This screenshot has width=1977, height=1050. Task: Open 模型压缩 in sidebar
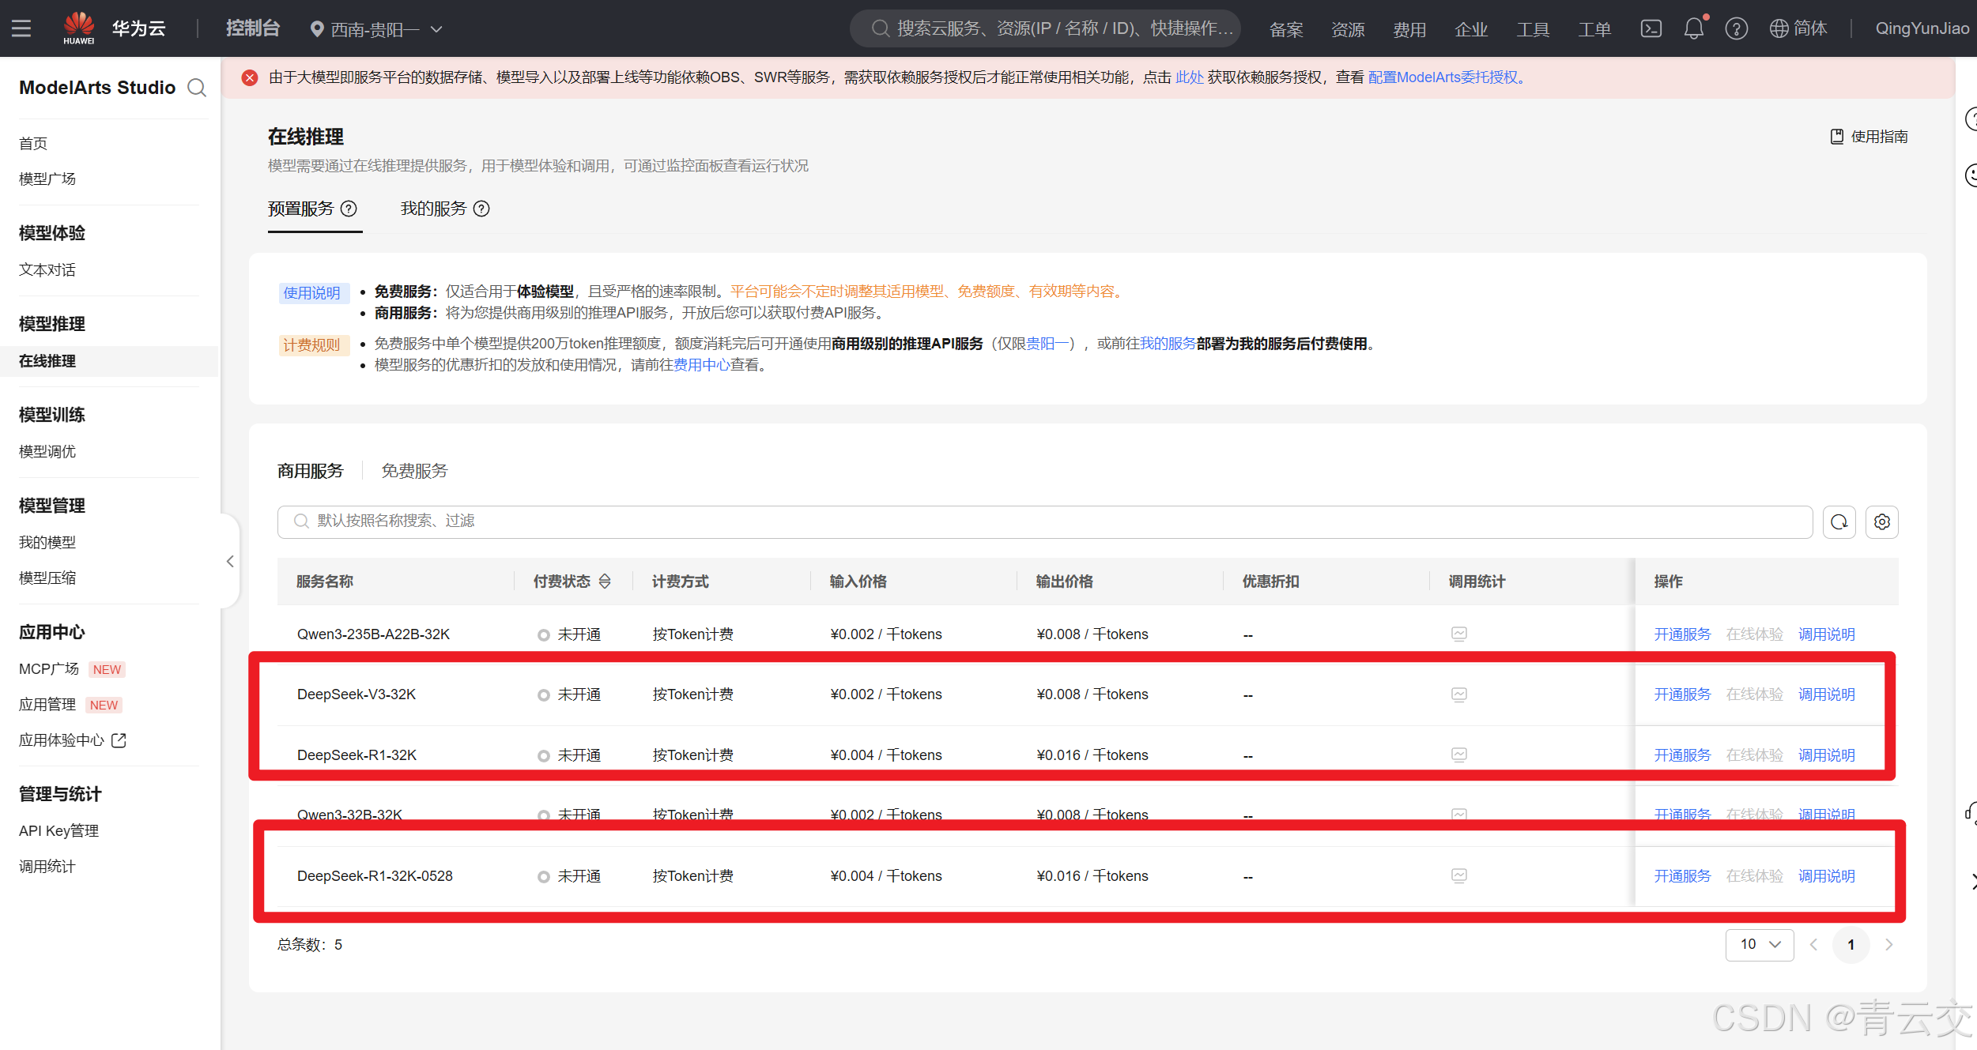pos(47,578)
